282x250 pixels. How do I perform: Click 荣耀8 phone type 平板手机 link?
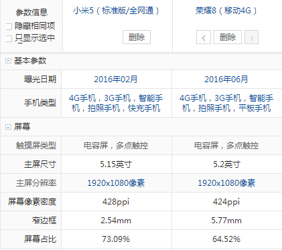coord(255,108)
